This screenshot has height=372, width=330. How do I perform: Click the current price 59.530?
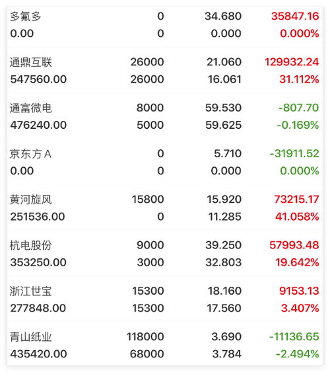point(223,108)
